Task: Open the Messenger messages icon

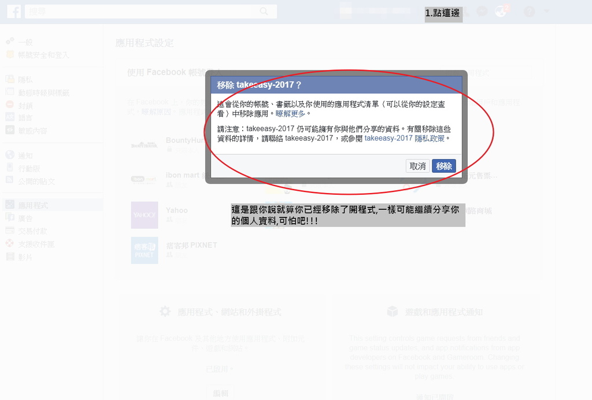Action: pyautogui.click(x=482, y=12)
